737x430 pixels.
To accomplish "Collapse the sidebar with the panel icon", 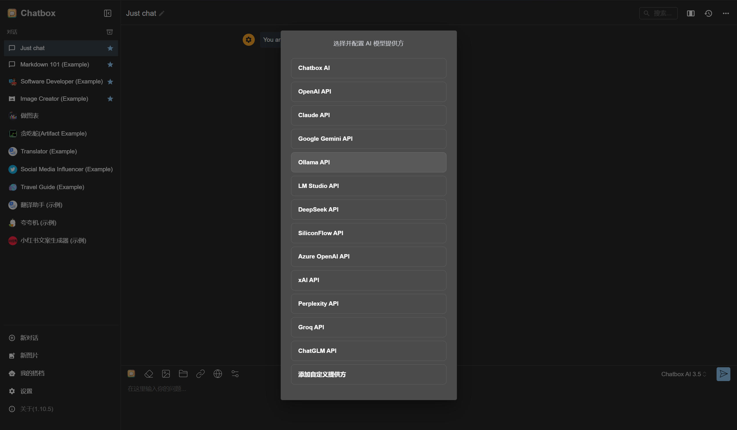I will (x=107, y=13).
